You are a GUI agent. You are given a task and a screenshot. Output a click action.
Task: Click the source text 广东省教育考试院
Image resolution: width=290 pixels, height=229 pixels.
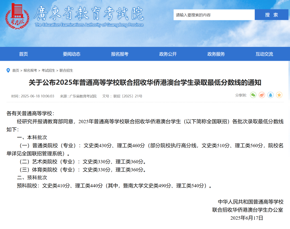[x=83, y=96]
